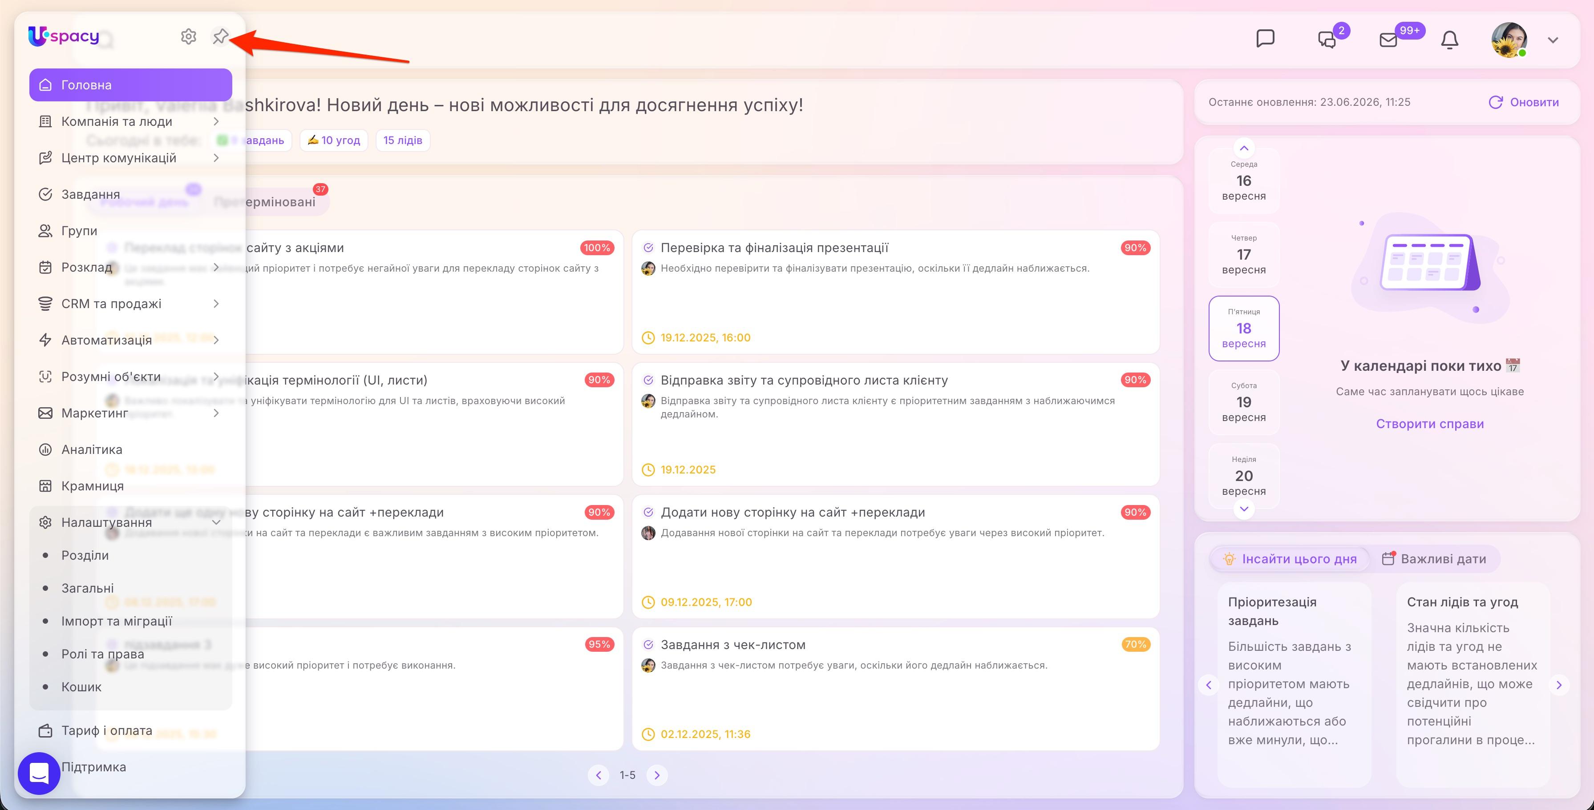Refresh the widget with the Оновити button
1594x810 pixels.
click(x=1523, y=102)
